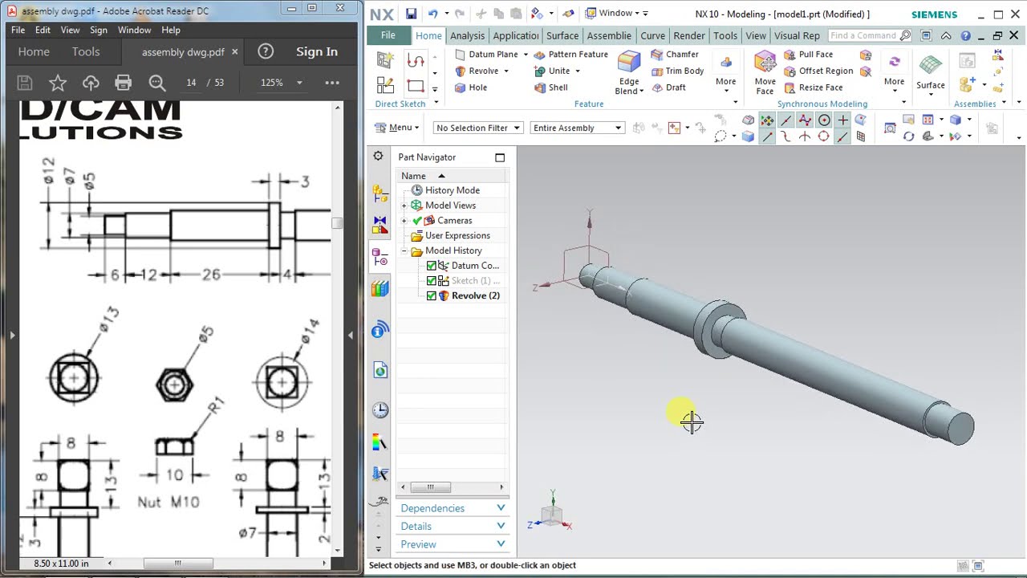Click the Acrobat page number field
Screen dimensions: 1027x578
point(191,83)
